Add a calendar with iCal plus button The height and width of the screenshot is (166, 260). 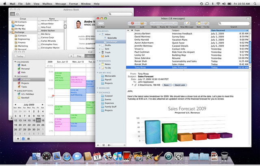[x=18, y=139]
